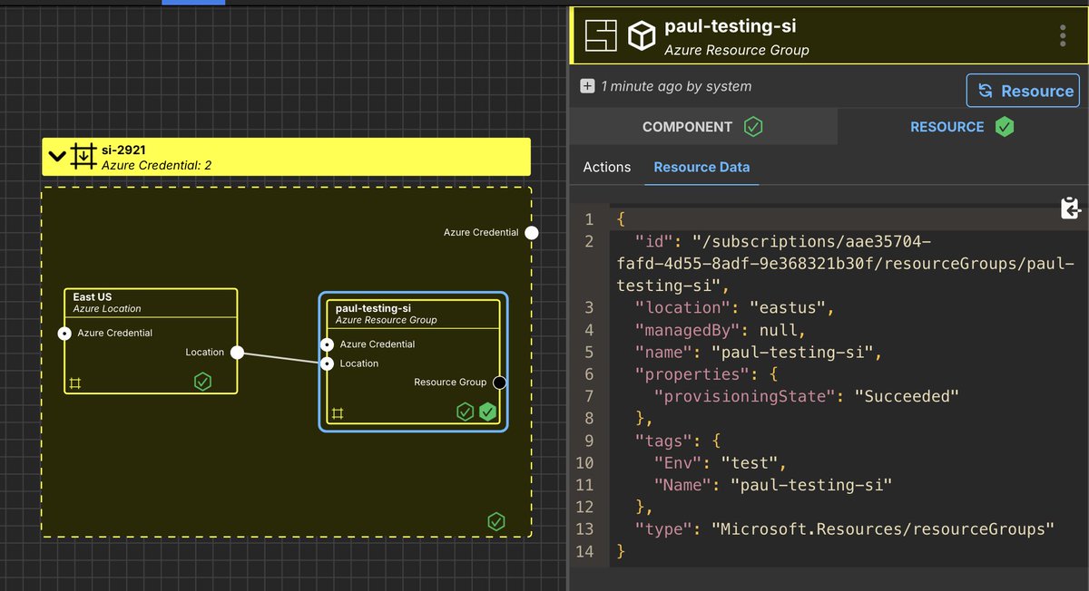Select the paul-testing-si node title
Image resolution: width=1089 pixels, height=591 pixels.
(x=372, y=308)
